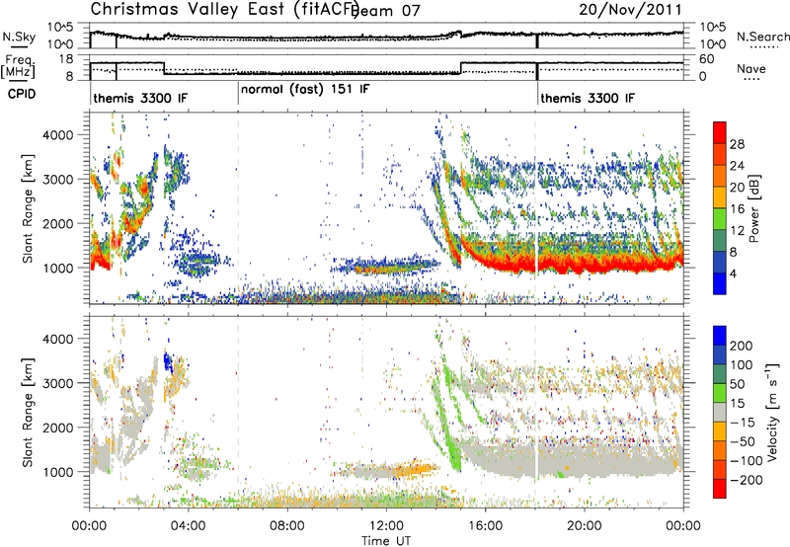Select the 'normal (fast) 151 IF' label
This screenshot has height=547, width=790.
click(x=305, y=90)
